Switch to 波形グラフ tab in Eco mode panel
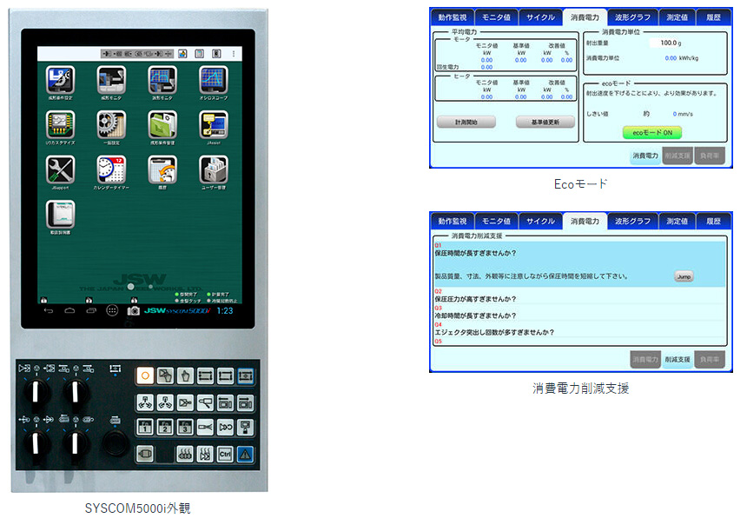 click(x=631, y=17)
